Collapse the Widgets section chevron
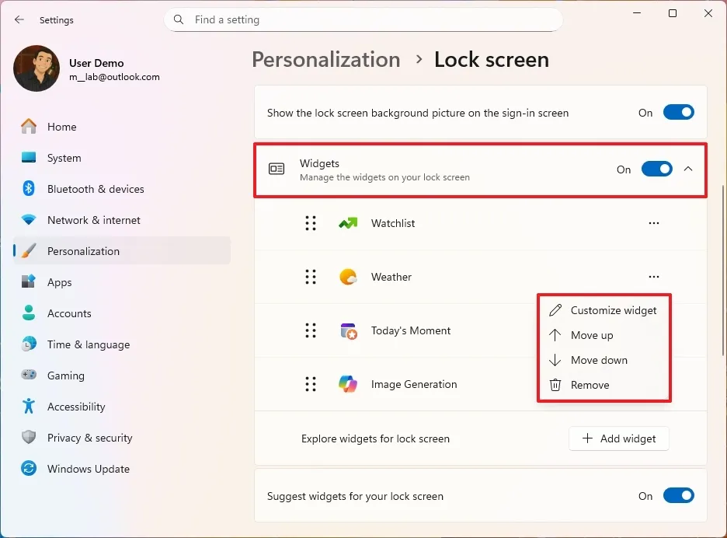Viewport: 727px width, 538px height. click(x=688, y=169)
